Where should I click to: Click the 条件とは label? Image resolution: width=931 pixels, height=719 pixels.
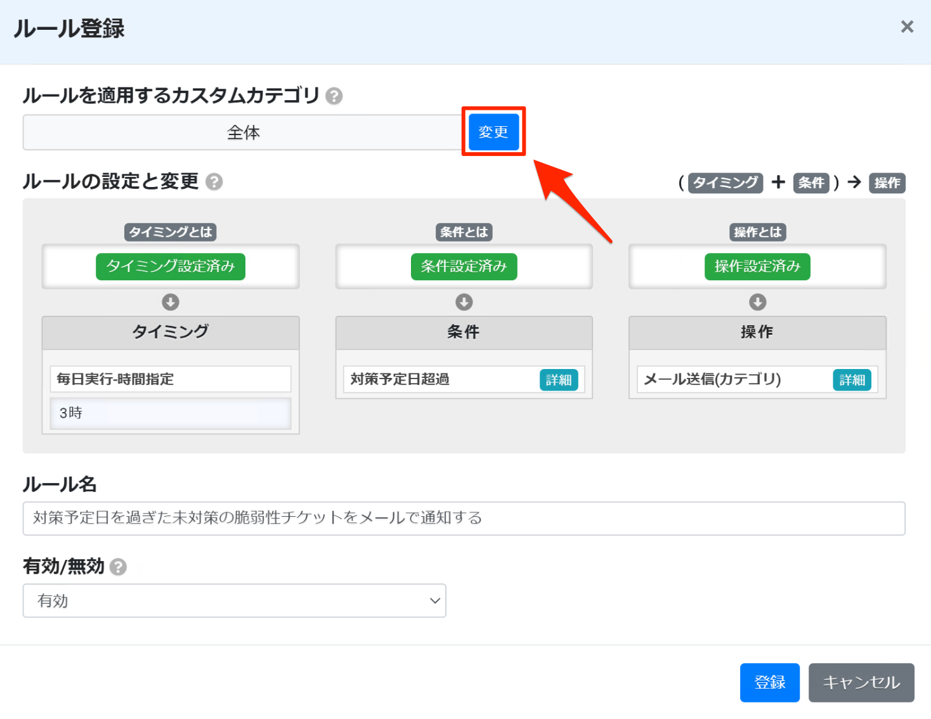(x=464, y=232)
